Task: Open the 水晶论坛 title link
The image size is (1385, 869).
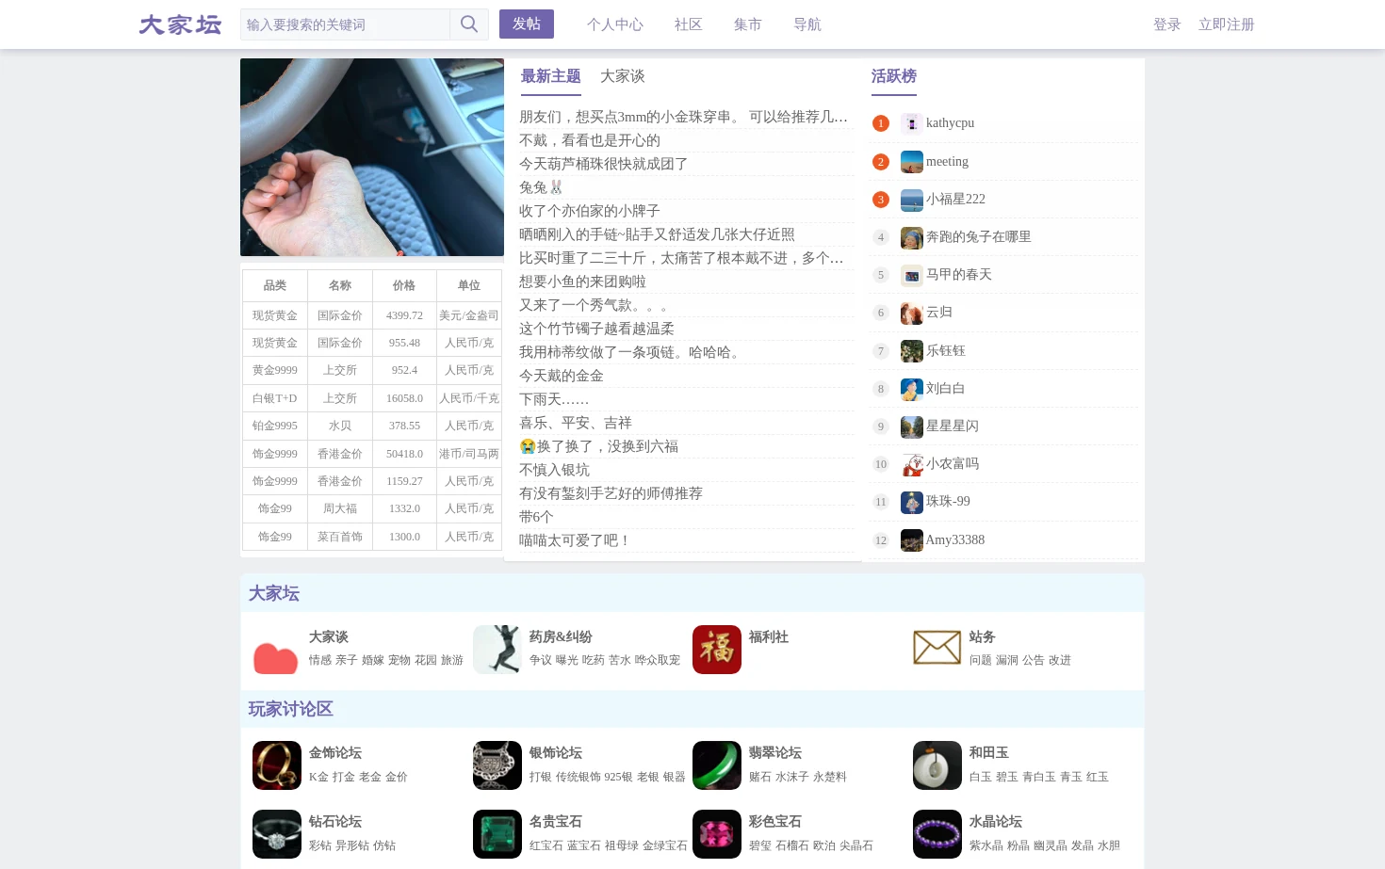Action: point(996,822)
